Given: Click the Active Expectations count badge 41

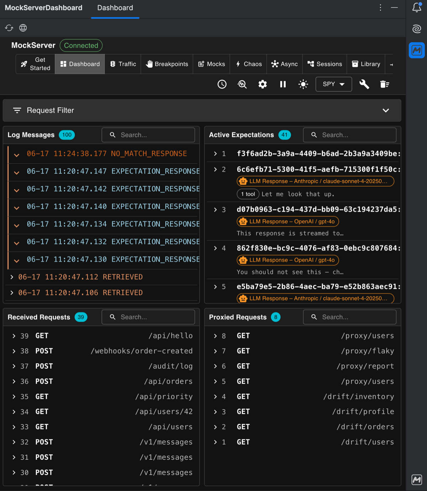Looking at the screenshot, I should coord(285,135).
